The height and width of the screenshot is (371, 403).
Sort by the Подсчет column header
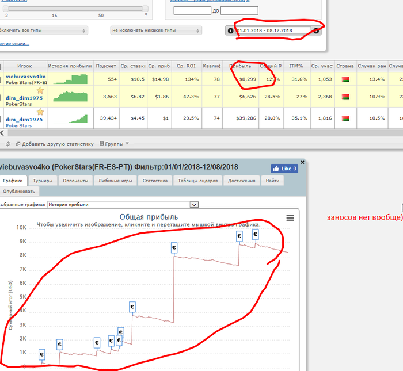(x=106, y=66)
